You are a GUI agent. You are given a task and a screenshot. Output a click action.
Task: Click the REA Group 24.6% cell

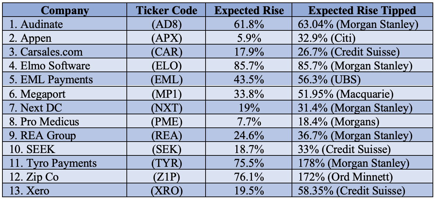click(249, 135)
